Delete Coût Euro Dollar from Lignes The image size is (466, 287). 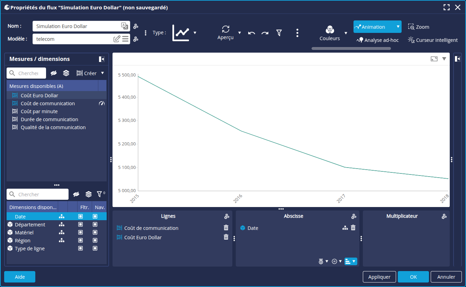click(x=226, y=237)
